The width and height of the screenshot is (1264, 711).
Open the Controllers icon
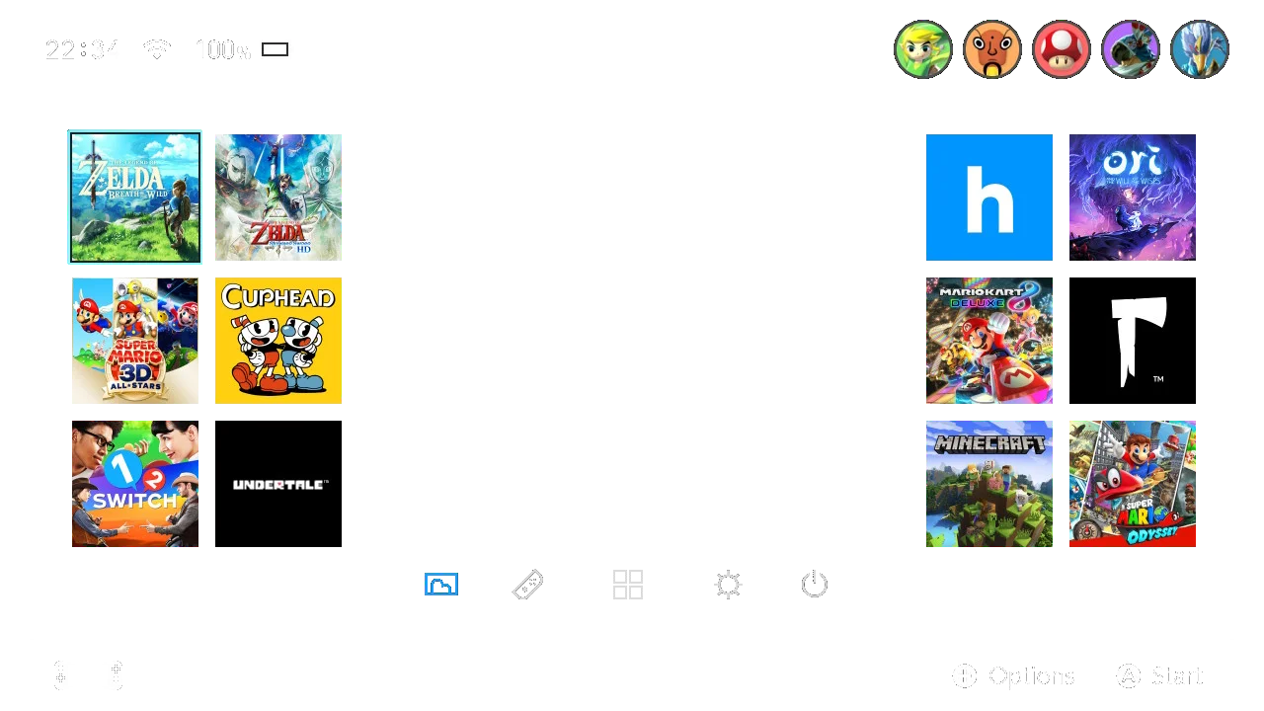[528, 585]
